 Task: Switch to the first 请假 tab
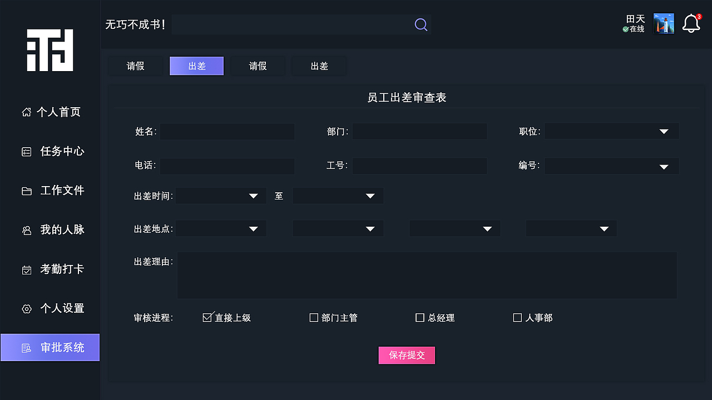[135, 66]
